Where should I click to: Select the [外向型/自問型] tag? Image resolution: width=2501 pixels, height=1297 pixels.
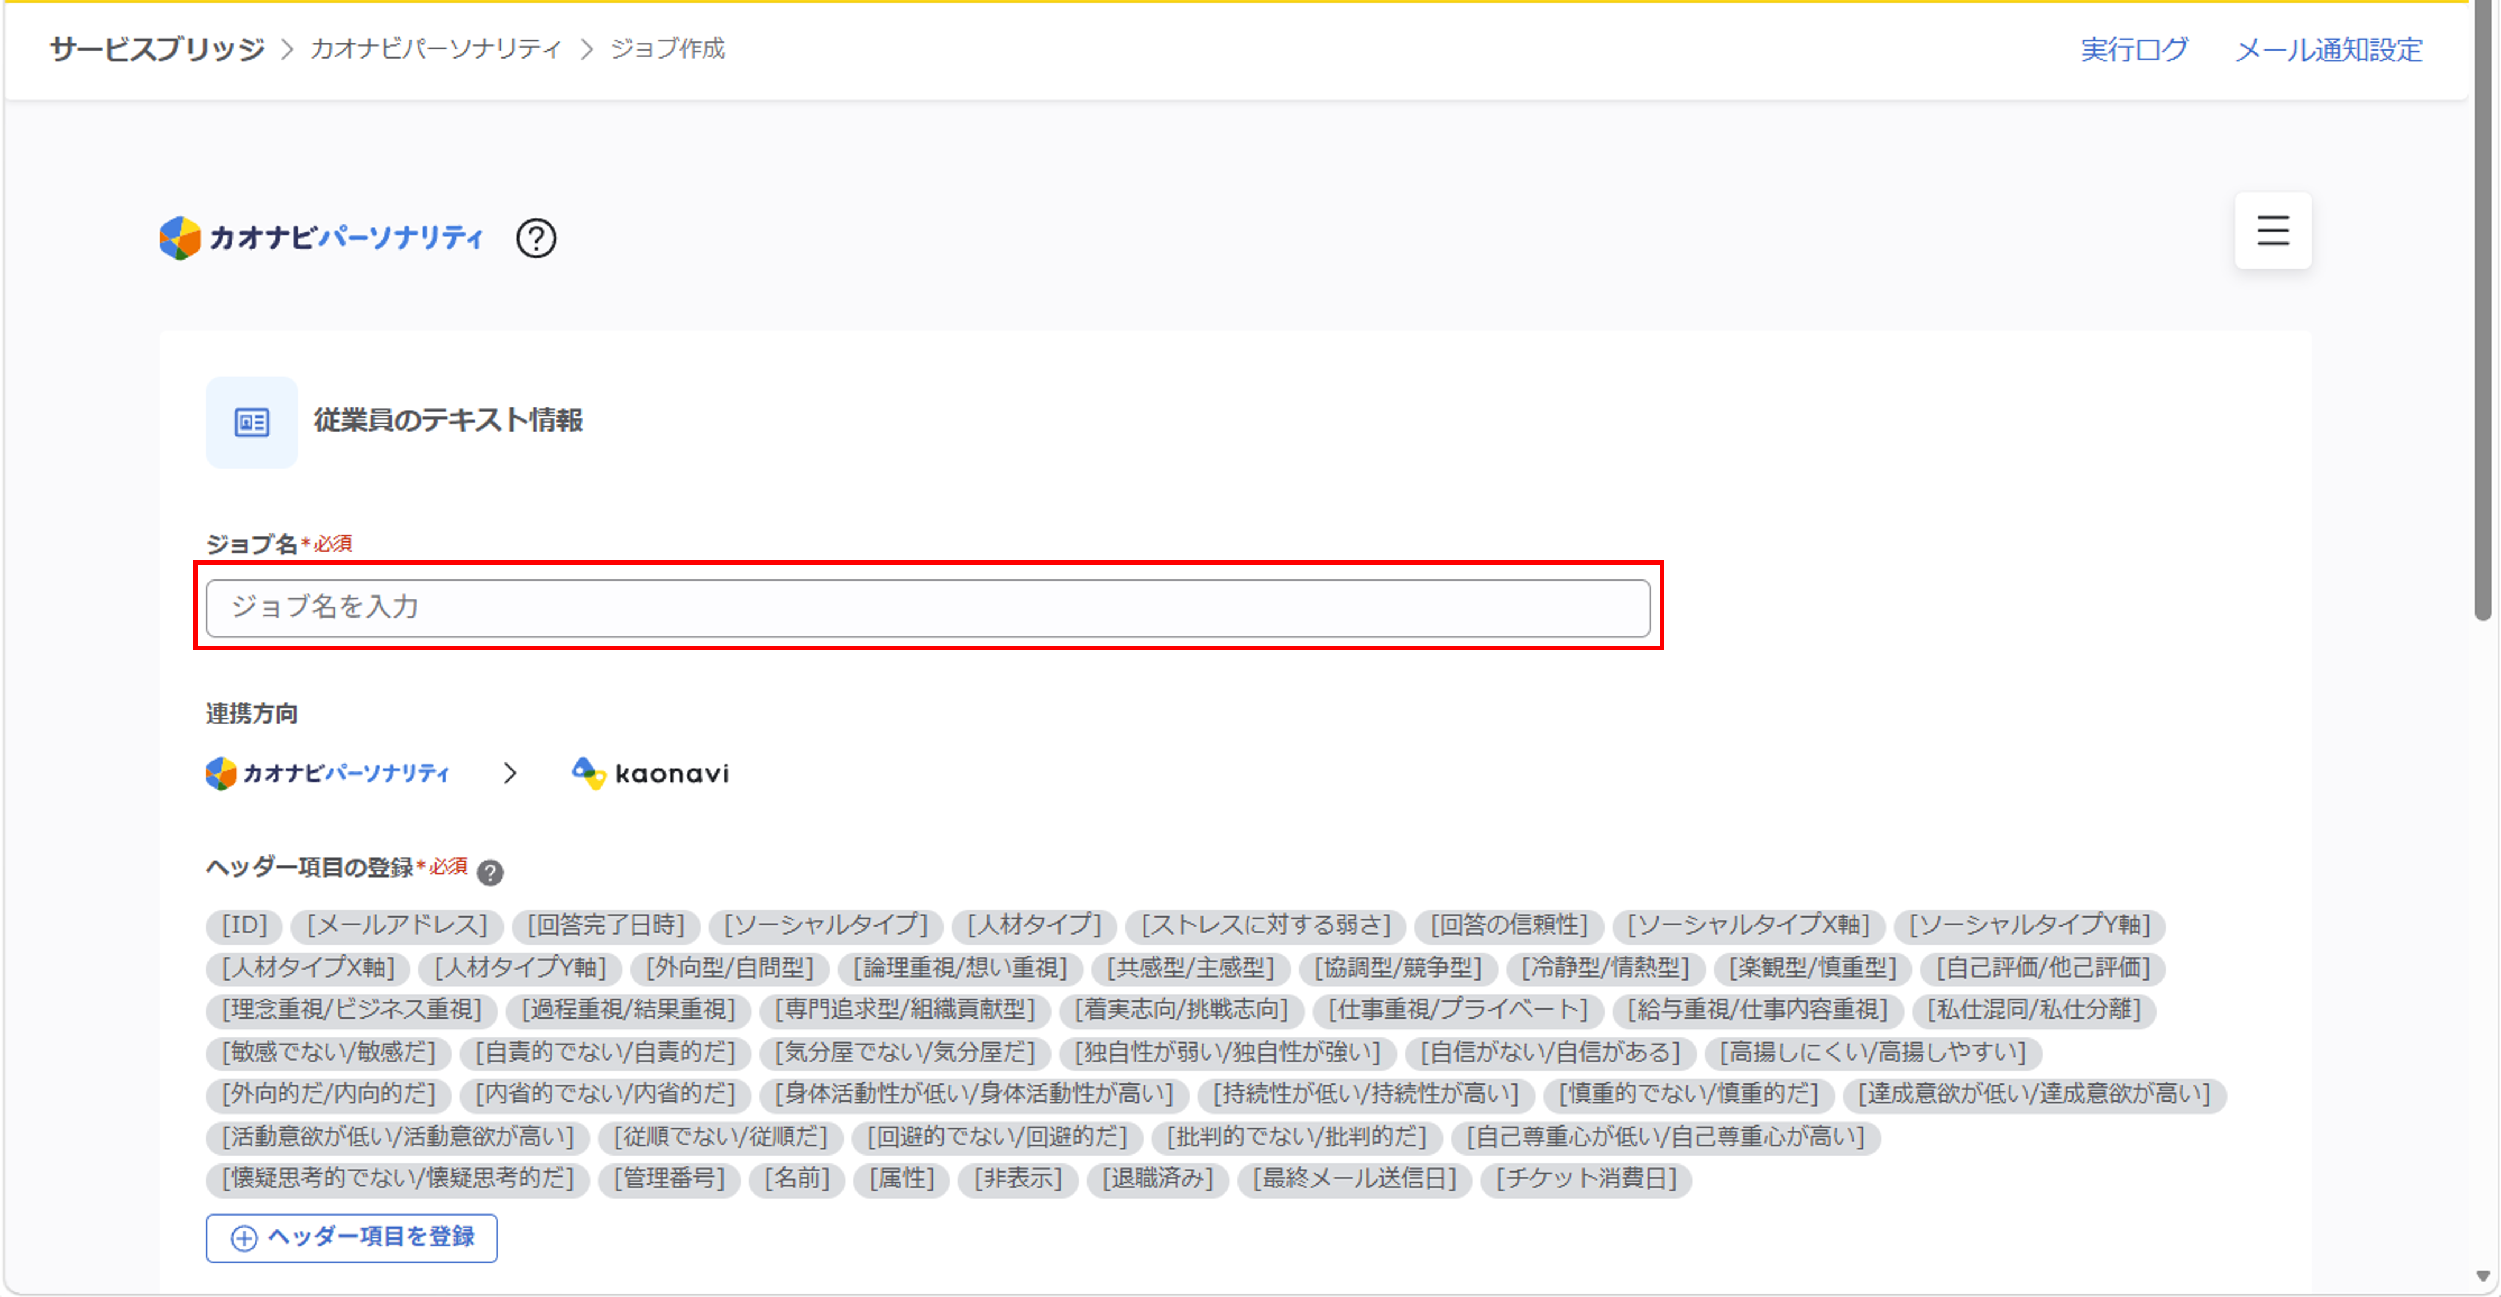[730, 968]
